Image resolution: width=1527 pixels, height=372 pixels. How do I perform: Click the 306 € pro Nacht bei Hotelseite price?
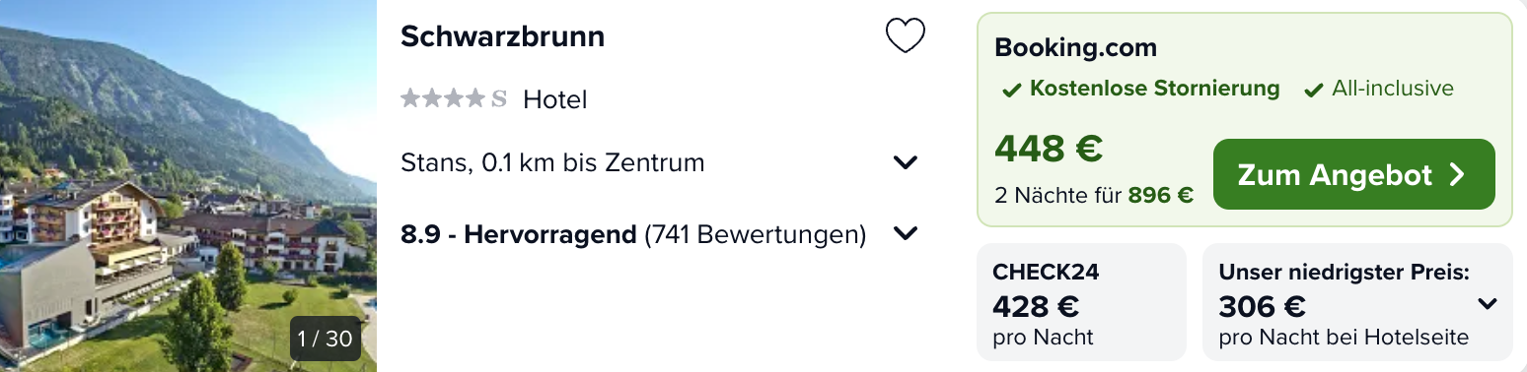pos(1344,320)
